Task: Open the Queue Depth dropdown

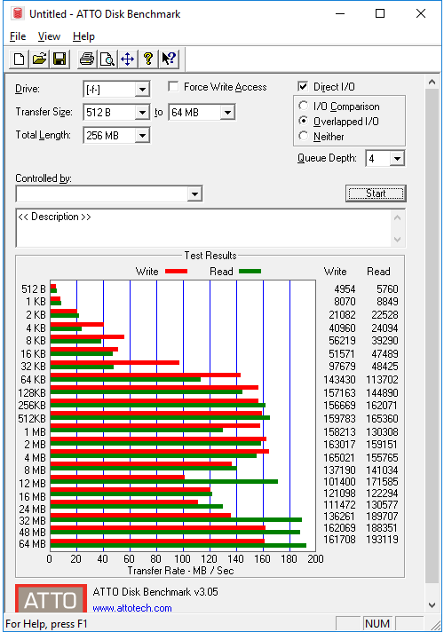Action: (x=397, y=159)
